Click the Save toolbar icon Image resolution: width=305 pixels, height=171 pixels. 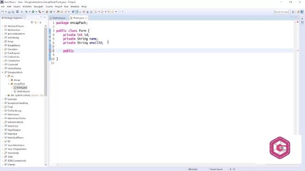9,12
